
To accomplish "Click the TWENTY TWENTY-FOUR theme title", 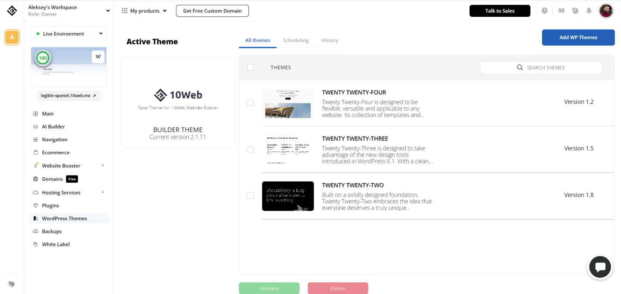I will (x=354, y=92).
